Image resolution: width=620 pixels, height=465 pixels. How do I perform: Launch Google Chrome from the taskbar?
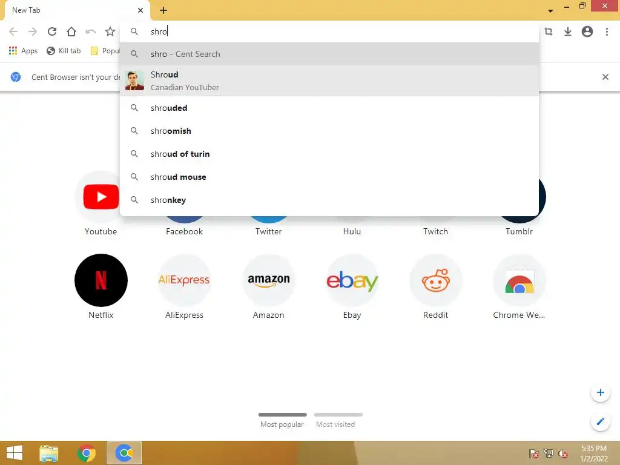coord(86,453)
